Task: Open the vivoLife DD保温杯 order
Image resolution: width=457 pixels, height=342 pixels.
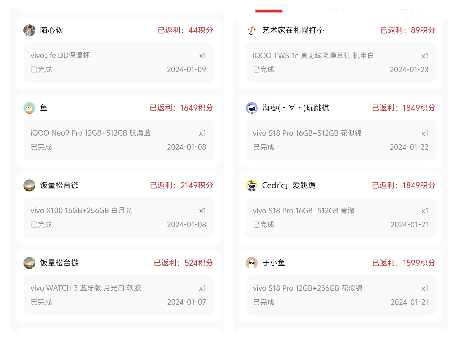Action: pyautogui.click(x=119, y=63)
